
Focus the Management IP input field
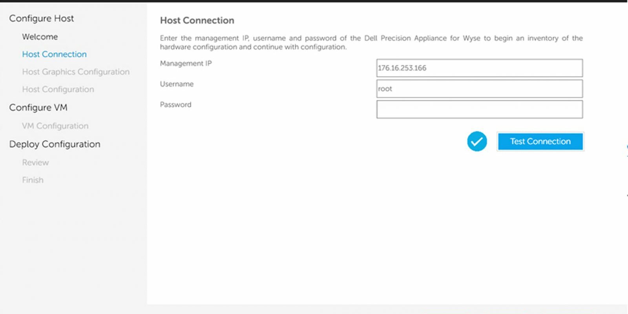[479, 68]
